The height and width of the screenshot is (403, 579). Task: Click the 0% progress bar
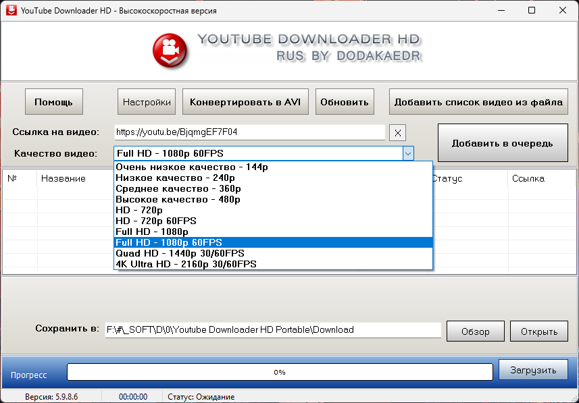280,372
